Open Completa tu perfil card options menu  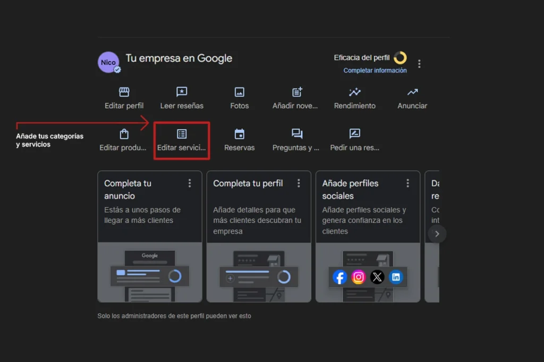tap(299, 183)
